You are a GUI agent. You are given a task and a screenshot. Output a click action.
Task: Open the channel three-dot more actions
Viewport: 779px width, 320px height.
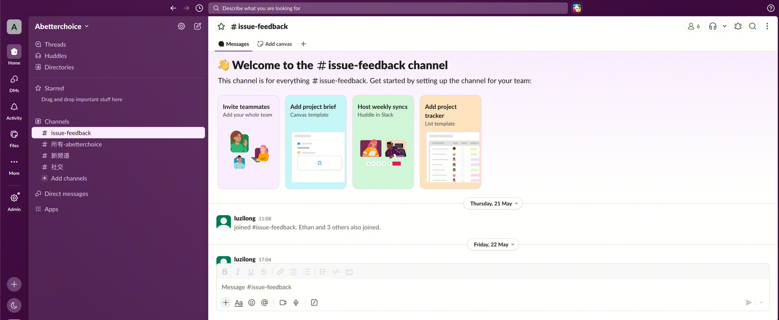point(767,26)
